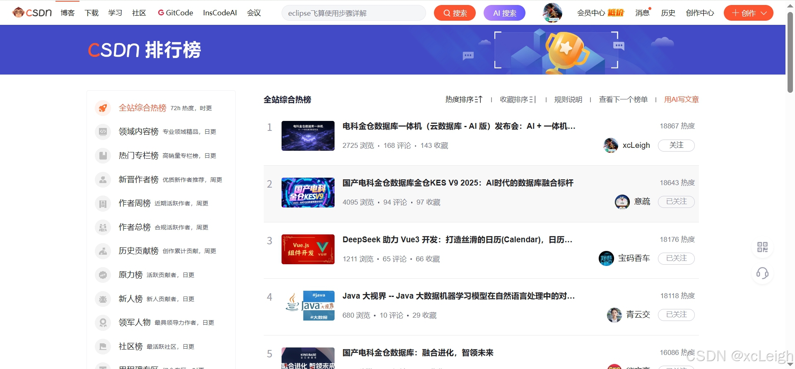Open the GitCode link icon

pyautogui.click(x=161, y=13)
